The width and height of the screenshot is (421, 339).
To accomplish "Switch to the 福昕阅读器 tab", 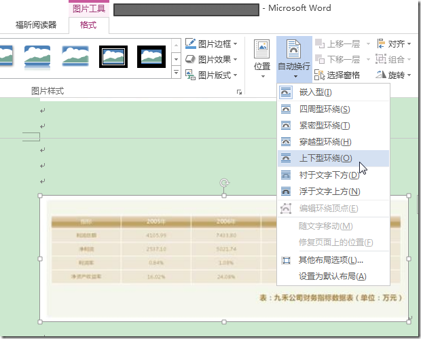I will pyautogui.click(x=36, y=25).
